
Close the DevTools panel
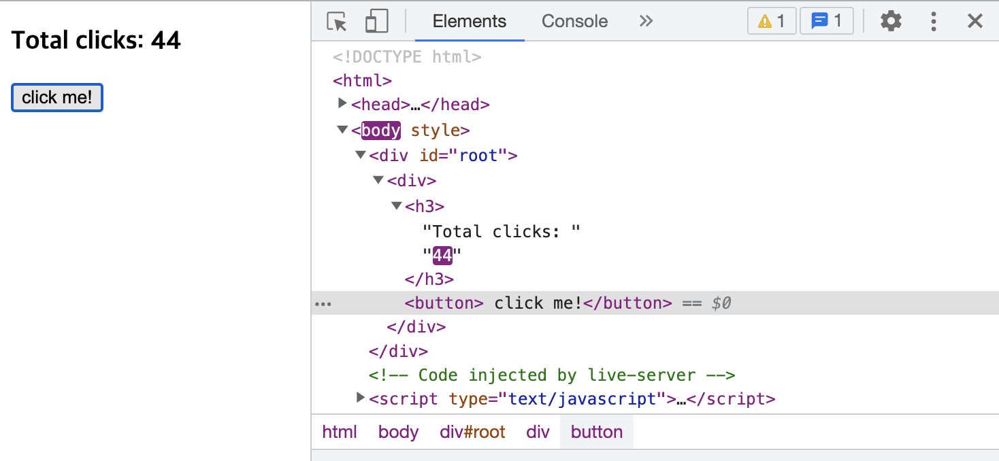point(975,21)
